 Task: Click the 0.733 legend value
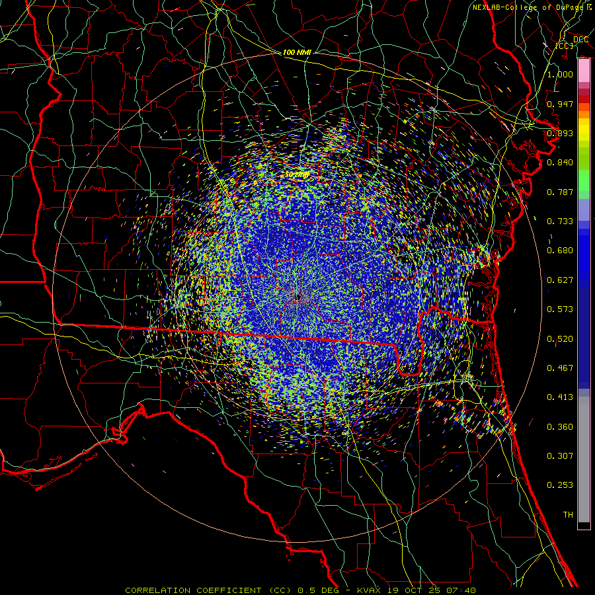pyautogui.click(x=560, y=221)
